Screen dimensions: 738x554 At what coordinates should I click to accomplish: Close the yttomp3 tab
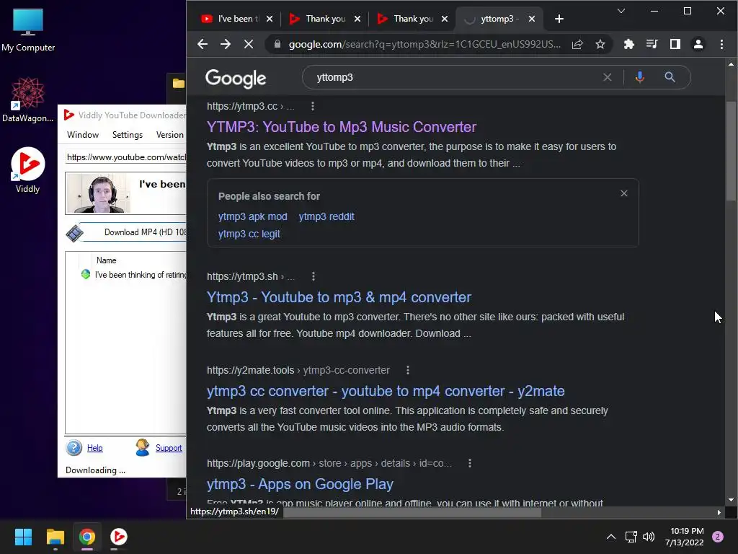coord(532,19)
